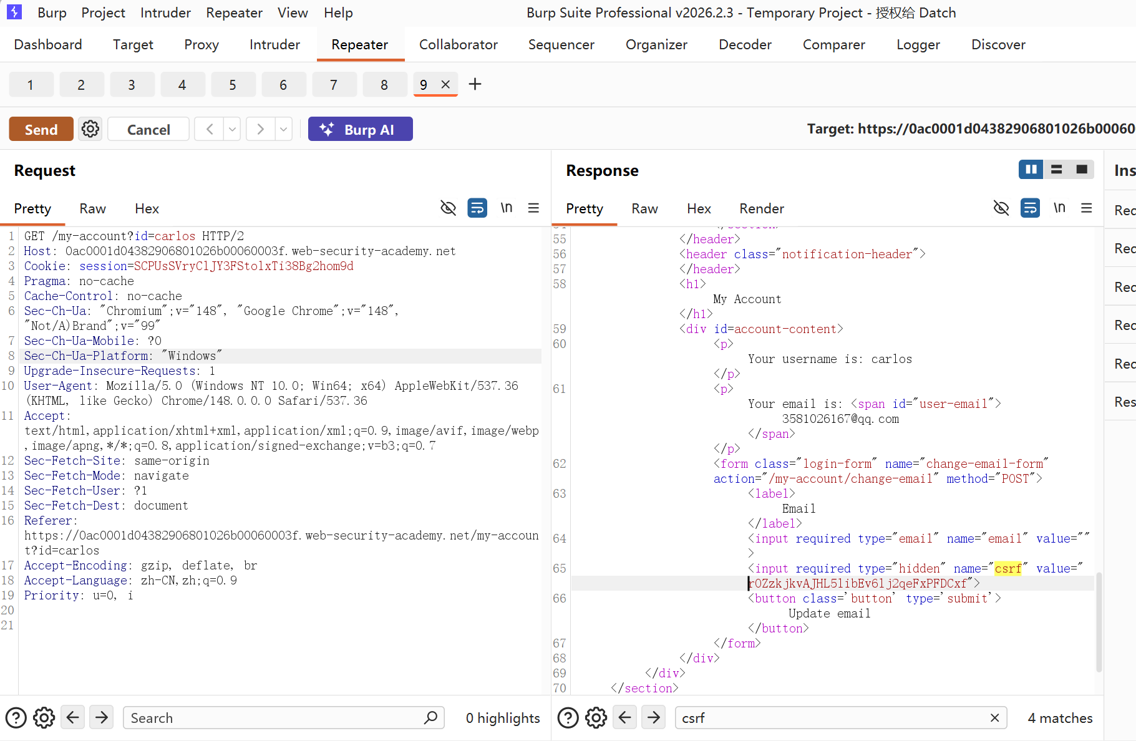Open next history dropdown arrow
1136x741 pixels.
point(283,129)
